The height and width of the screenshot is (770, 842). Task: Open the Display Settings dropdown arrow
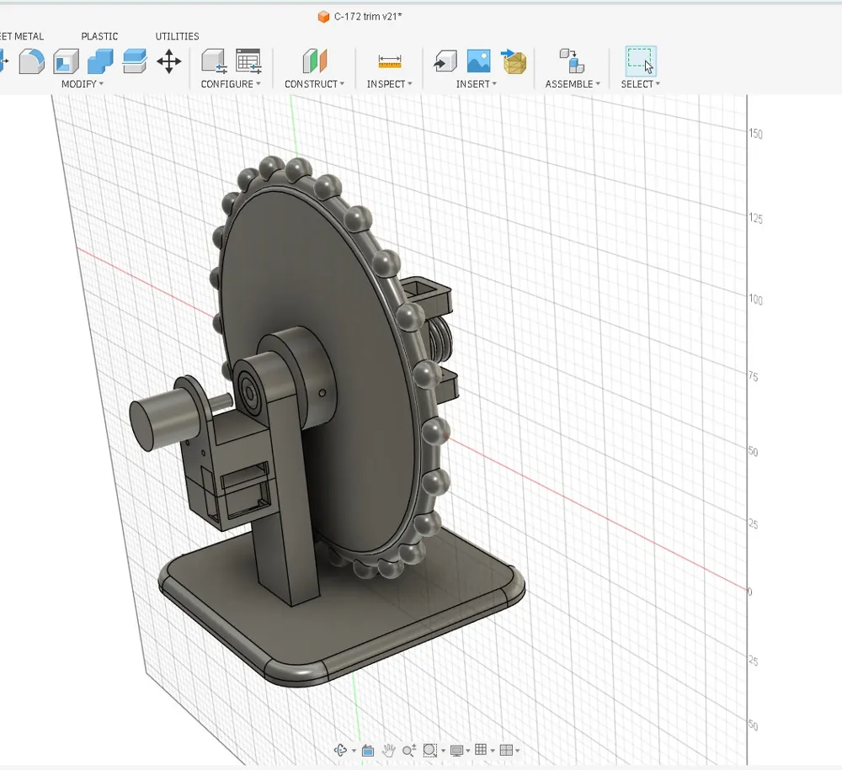click(x=468, y=751)
